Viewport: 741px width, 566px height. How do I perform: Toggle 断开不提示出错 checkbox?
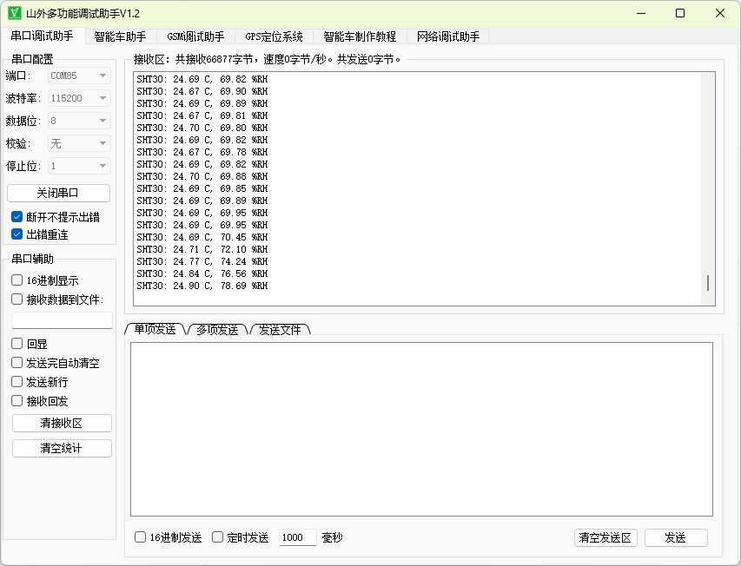(17, 217)
